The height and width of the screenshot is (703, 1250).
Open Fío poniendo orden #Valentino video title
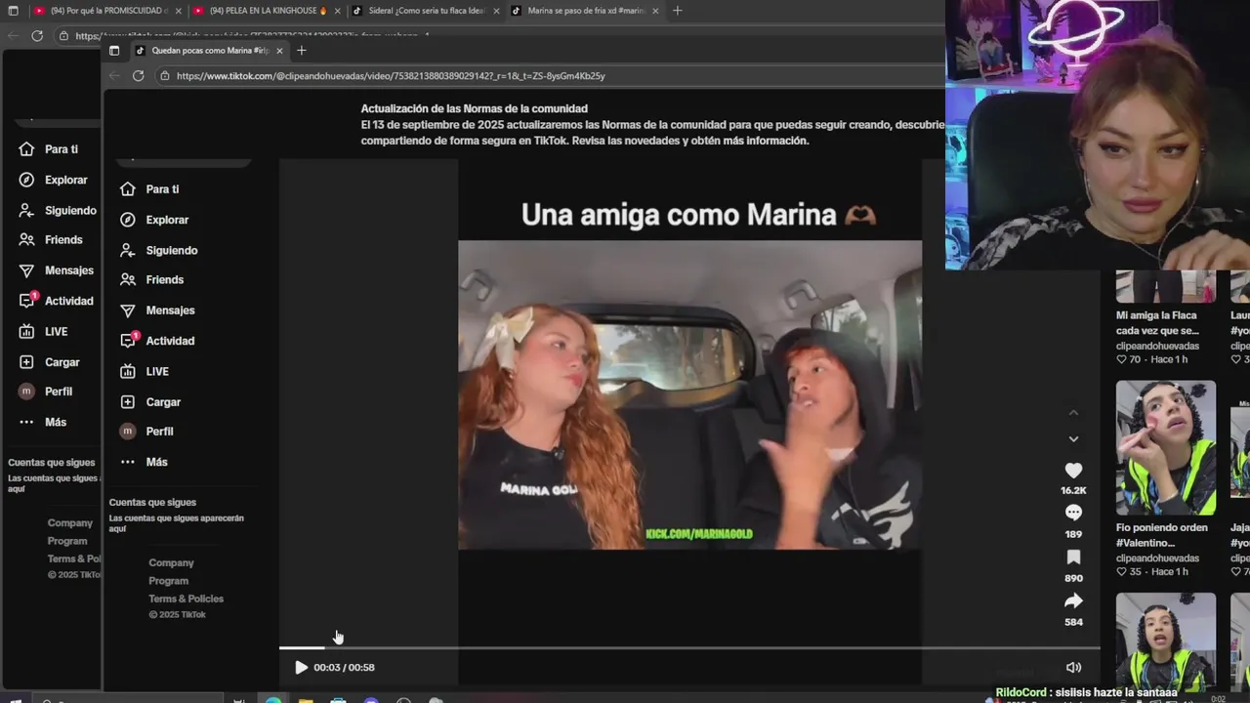click(x=1162, y=535)
